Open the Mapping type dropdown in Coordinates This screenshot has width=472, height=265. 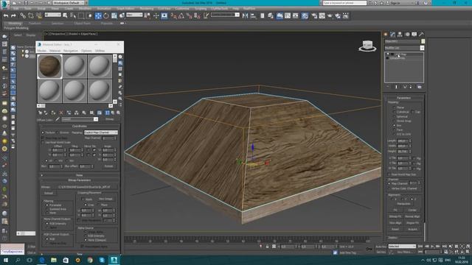click(x=101, y=132)
